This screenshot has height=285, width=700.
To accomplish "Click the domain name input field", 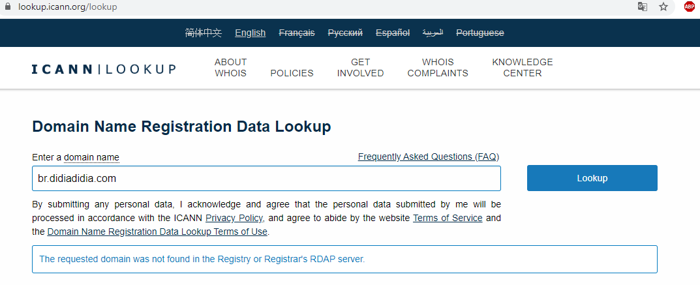I will (x=267, y=179).
